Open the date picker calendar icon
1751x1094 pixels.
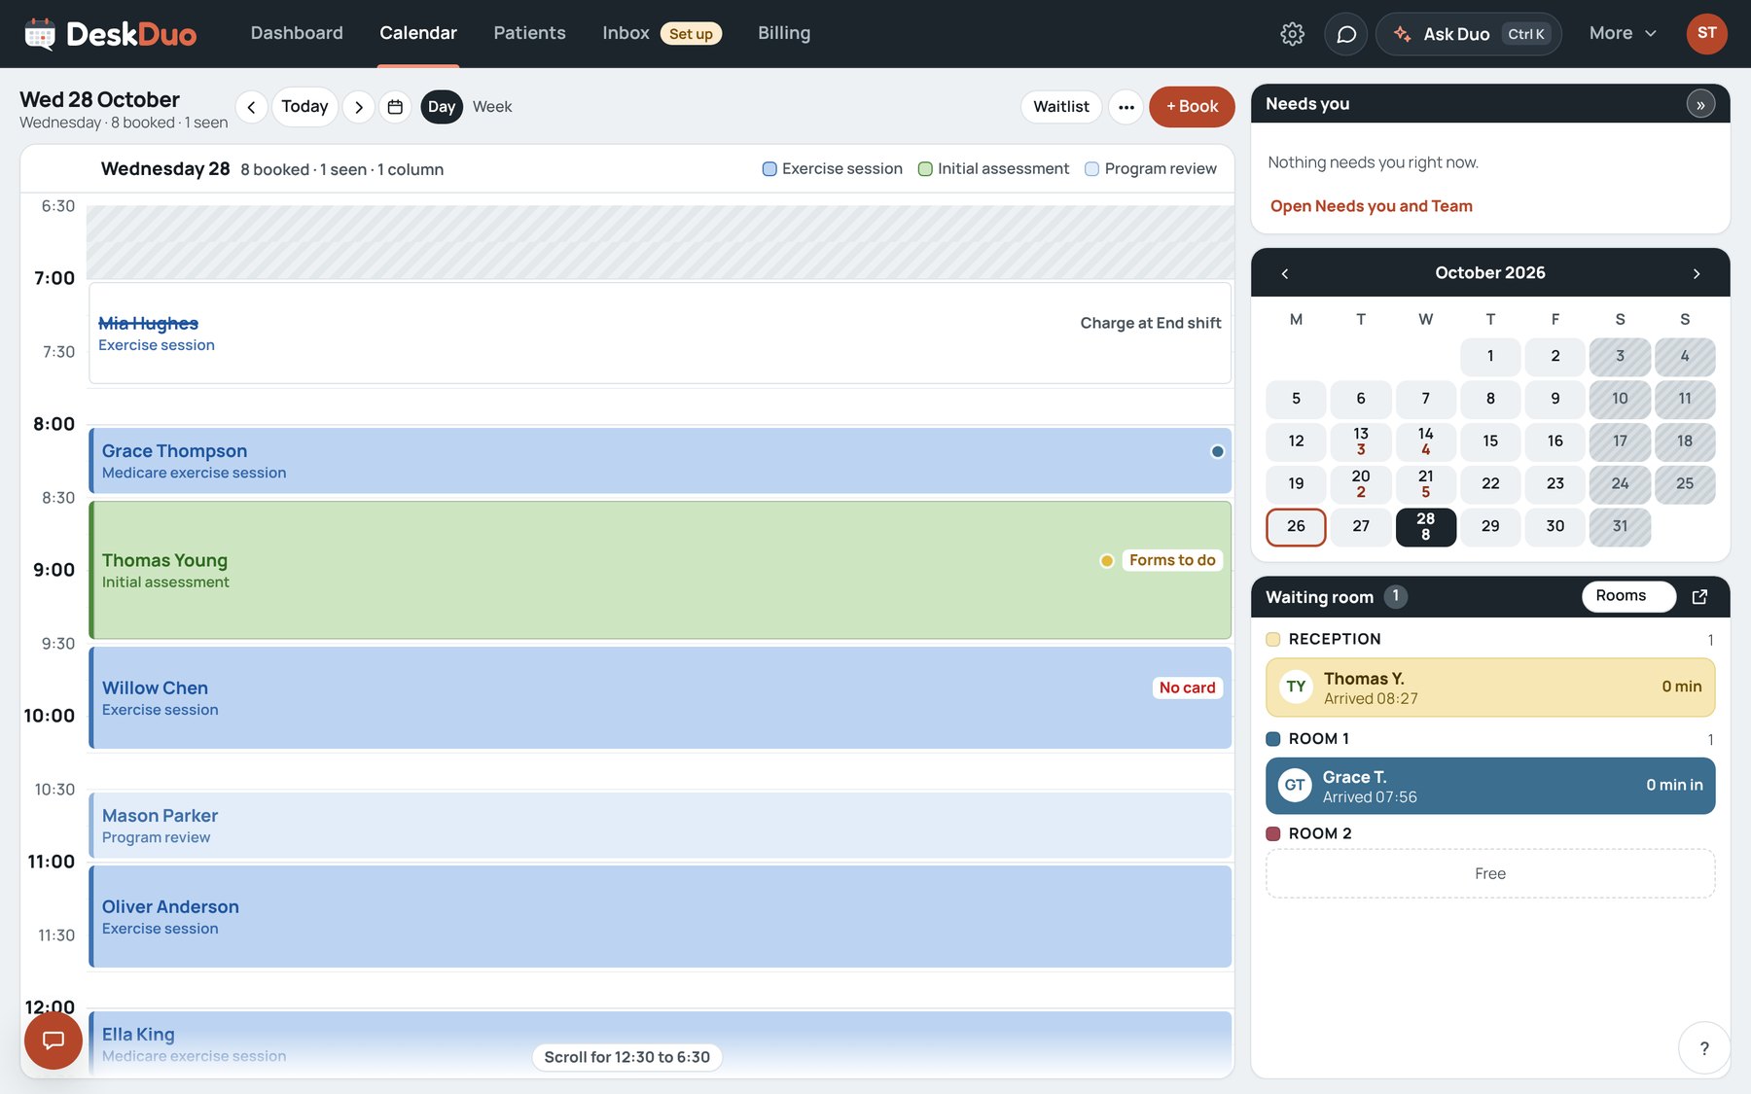pyautogui.click(x=395, y=107)
